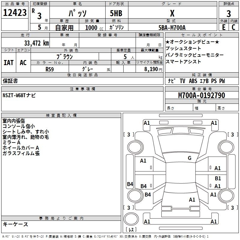Select the legend entry G:フロントガラス点キズ

click(x=106, y=236)
